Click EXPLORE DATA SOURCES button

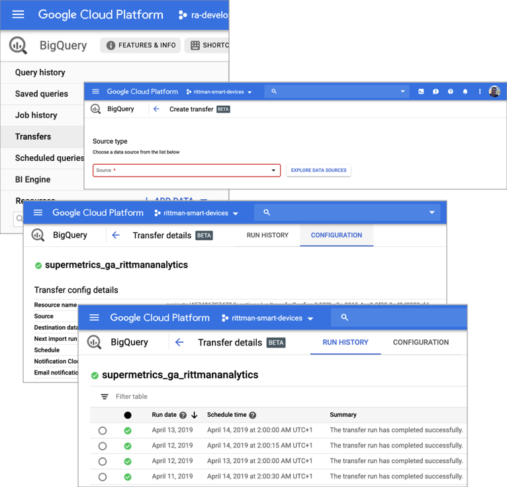318,170
